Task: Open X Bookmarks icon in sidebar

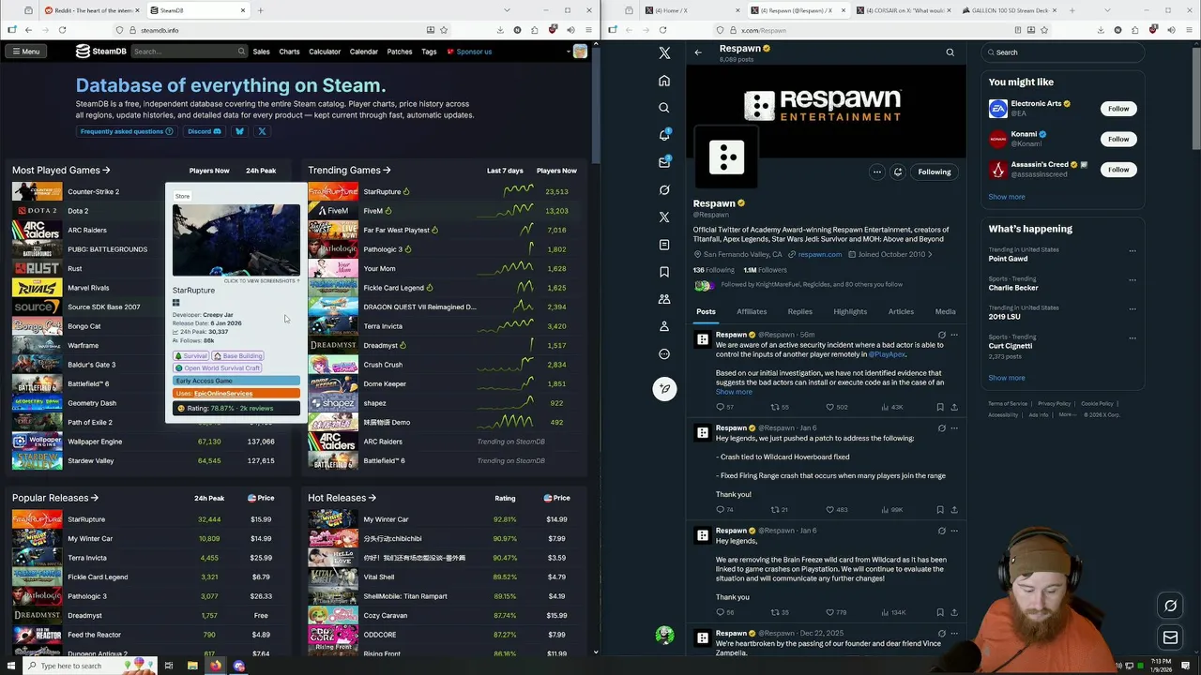Action: (664, 272)
